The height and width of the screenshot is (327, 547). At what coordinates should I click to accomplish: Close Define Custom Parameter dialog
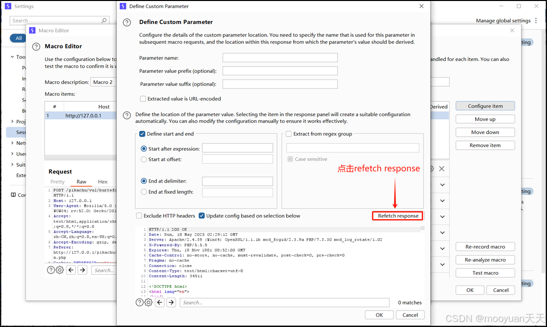[x=421, y=6]
